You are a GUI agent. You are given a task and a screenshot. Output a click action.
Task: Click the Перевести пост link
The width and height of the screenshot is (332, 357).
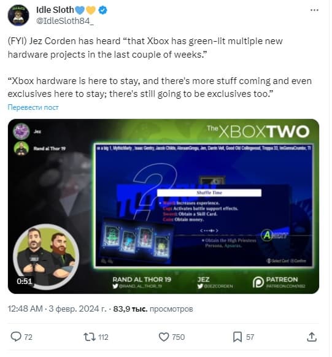point(33,107)
